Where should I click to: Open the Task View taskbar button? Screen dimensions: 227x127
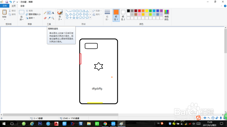point(12,124)
